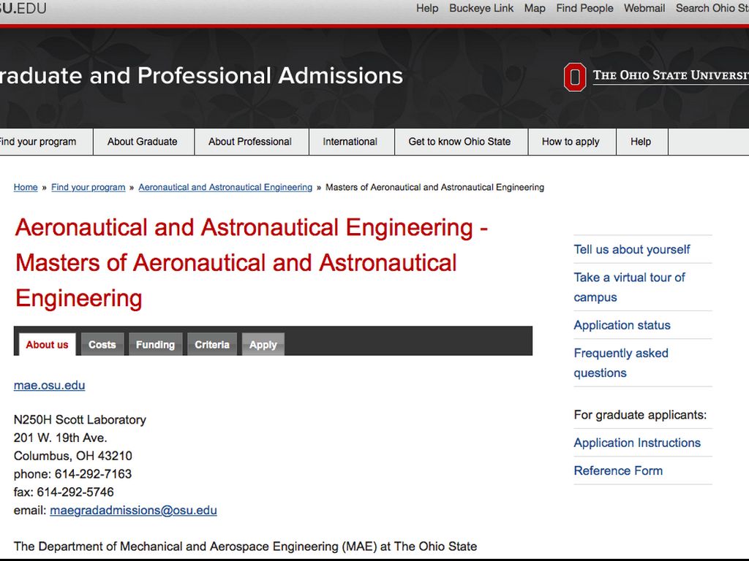Select the About us tab
The height and width of the screenshot is (561, 749).
coord(47,345)
